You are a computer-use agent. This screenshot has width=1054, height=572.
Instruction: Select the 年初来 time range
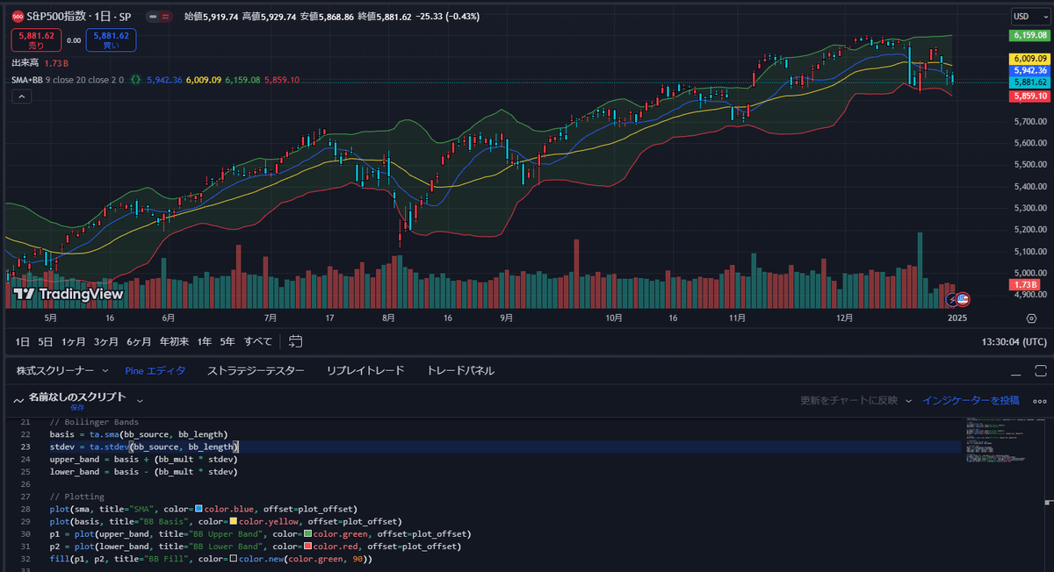174,341
